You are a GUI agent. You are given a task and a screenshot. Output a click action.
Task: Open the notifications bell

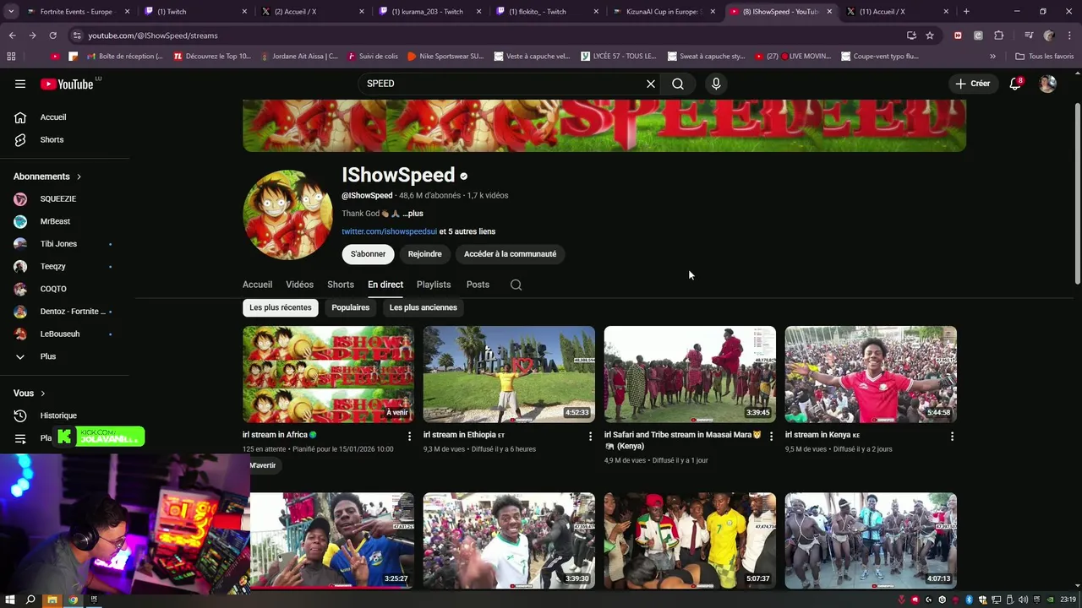coord(1015,84)
